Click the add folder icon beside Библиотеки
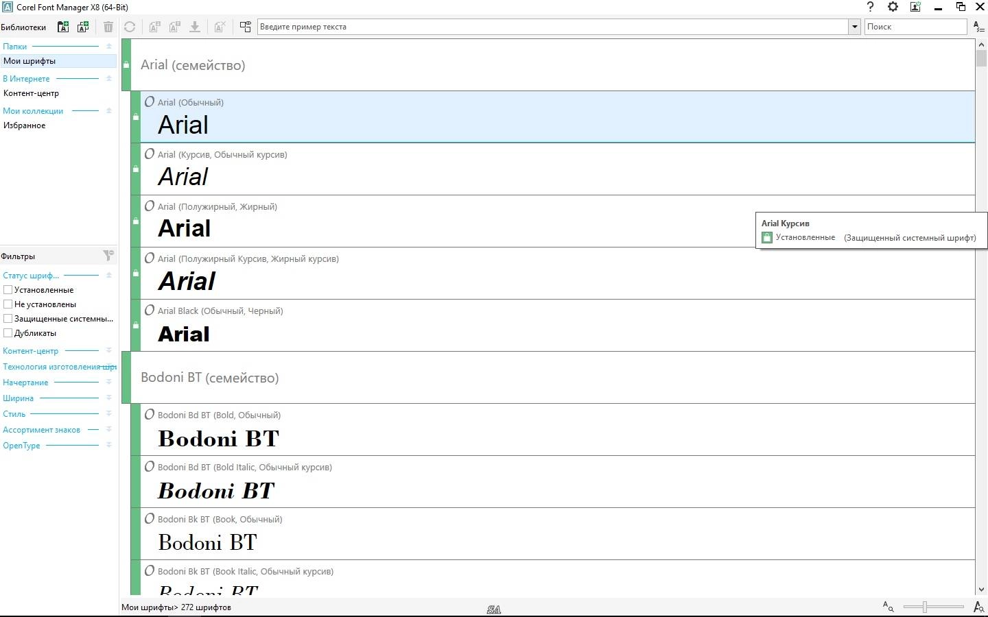This screenshot has height=617, width=988. 63,27
